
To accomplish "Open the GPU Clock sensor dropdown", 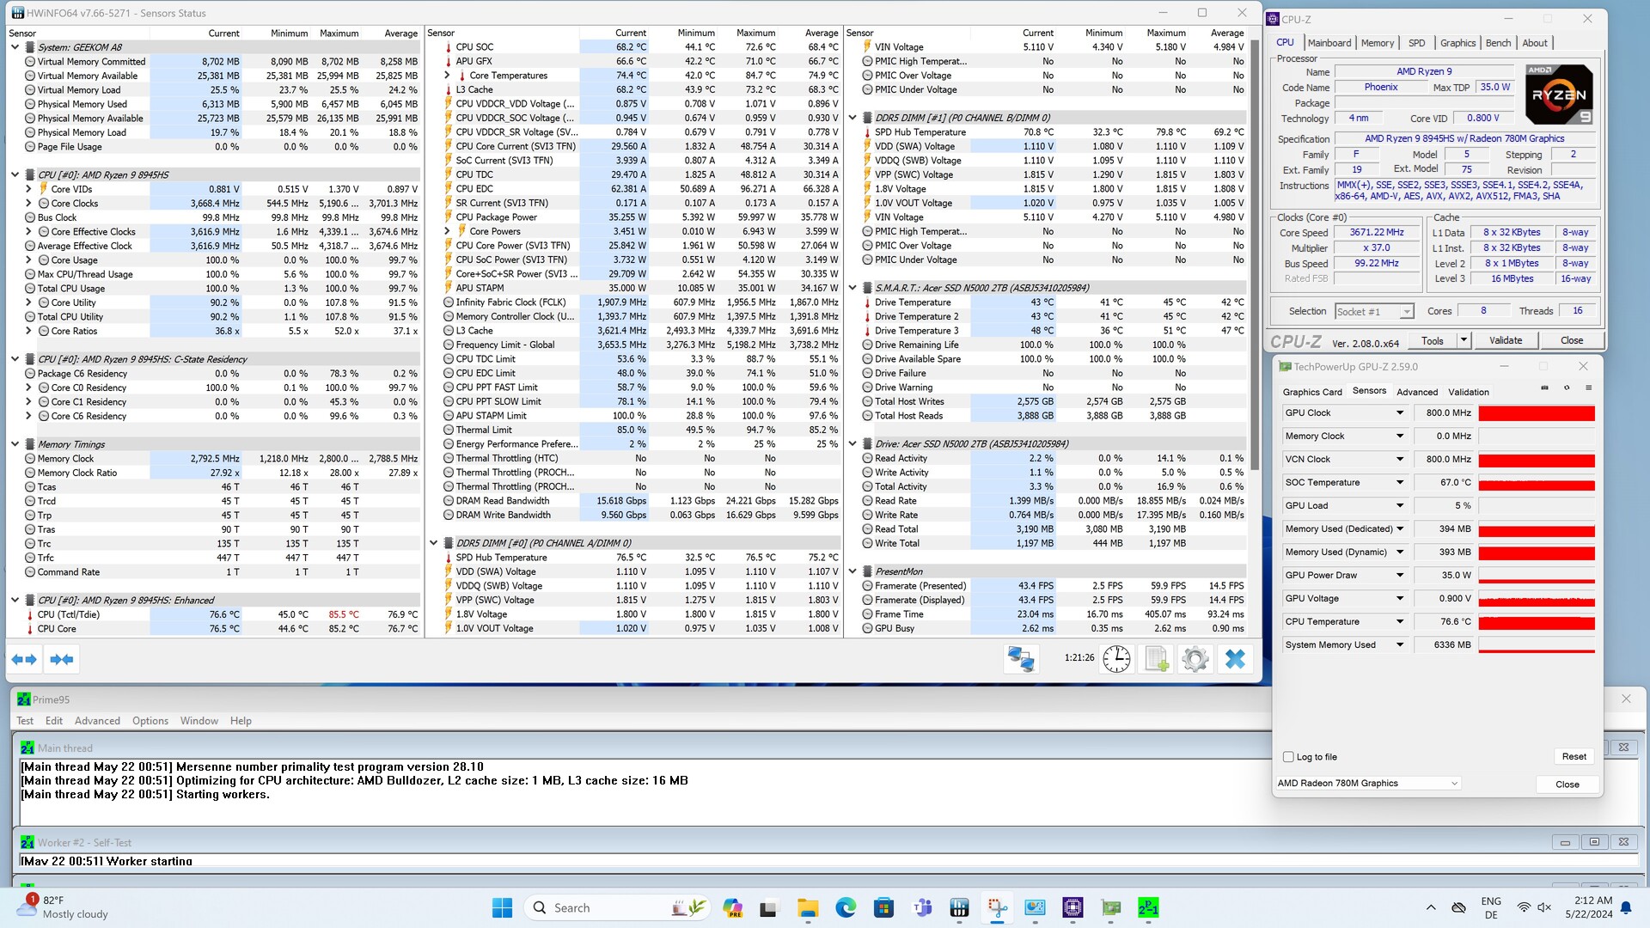I will (1399, 413).
